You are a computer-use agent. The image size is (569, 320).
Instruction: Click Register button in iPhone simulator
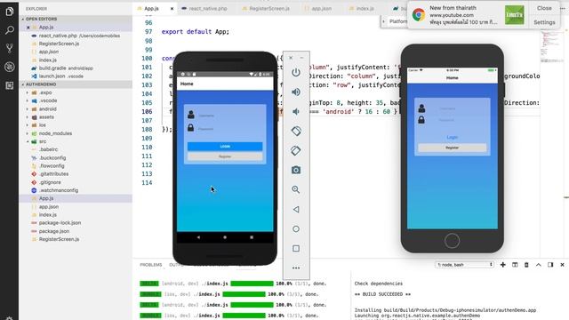[x=453, y=148]
